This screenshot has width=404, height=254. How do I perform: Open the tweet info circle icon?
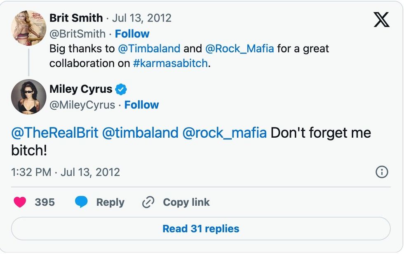383,172
